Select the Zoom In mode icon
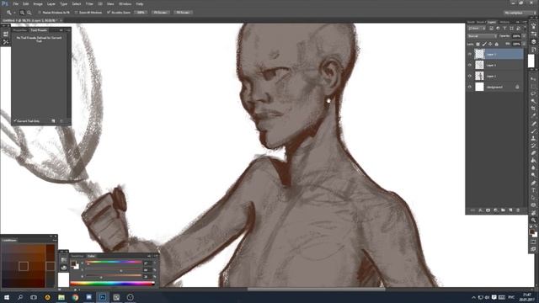539x303 pixels. [22, 13]
